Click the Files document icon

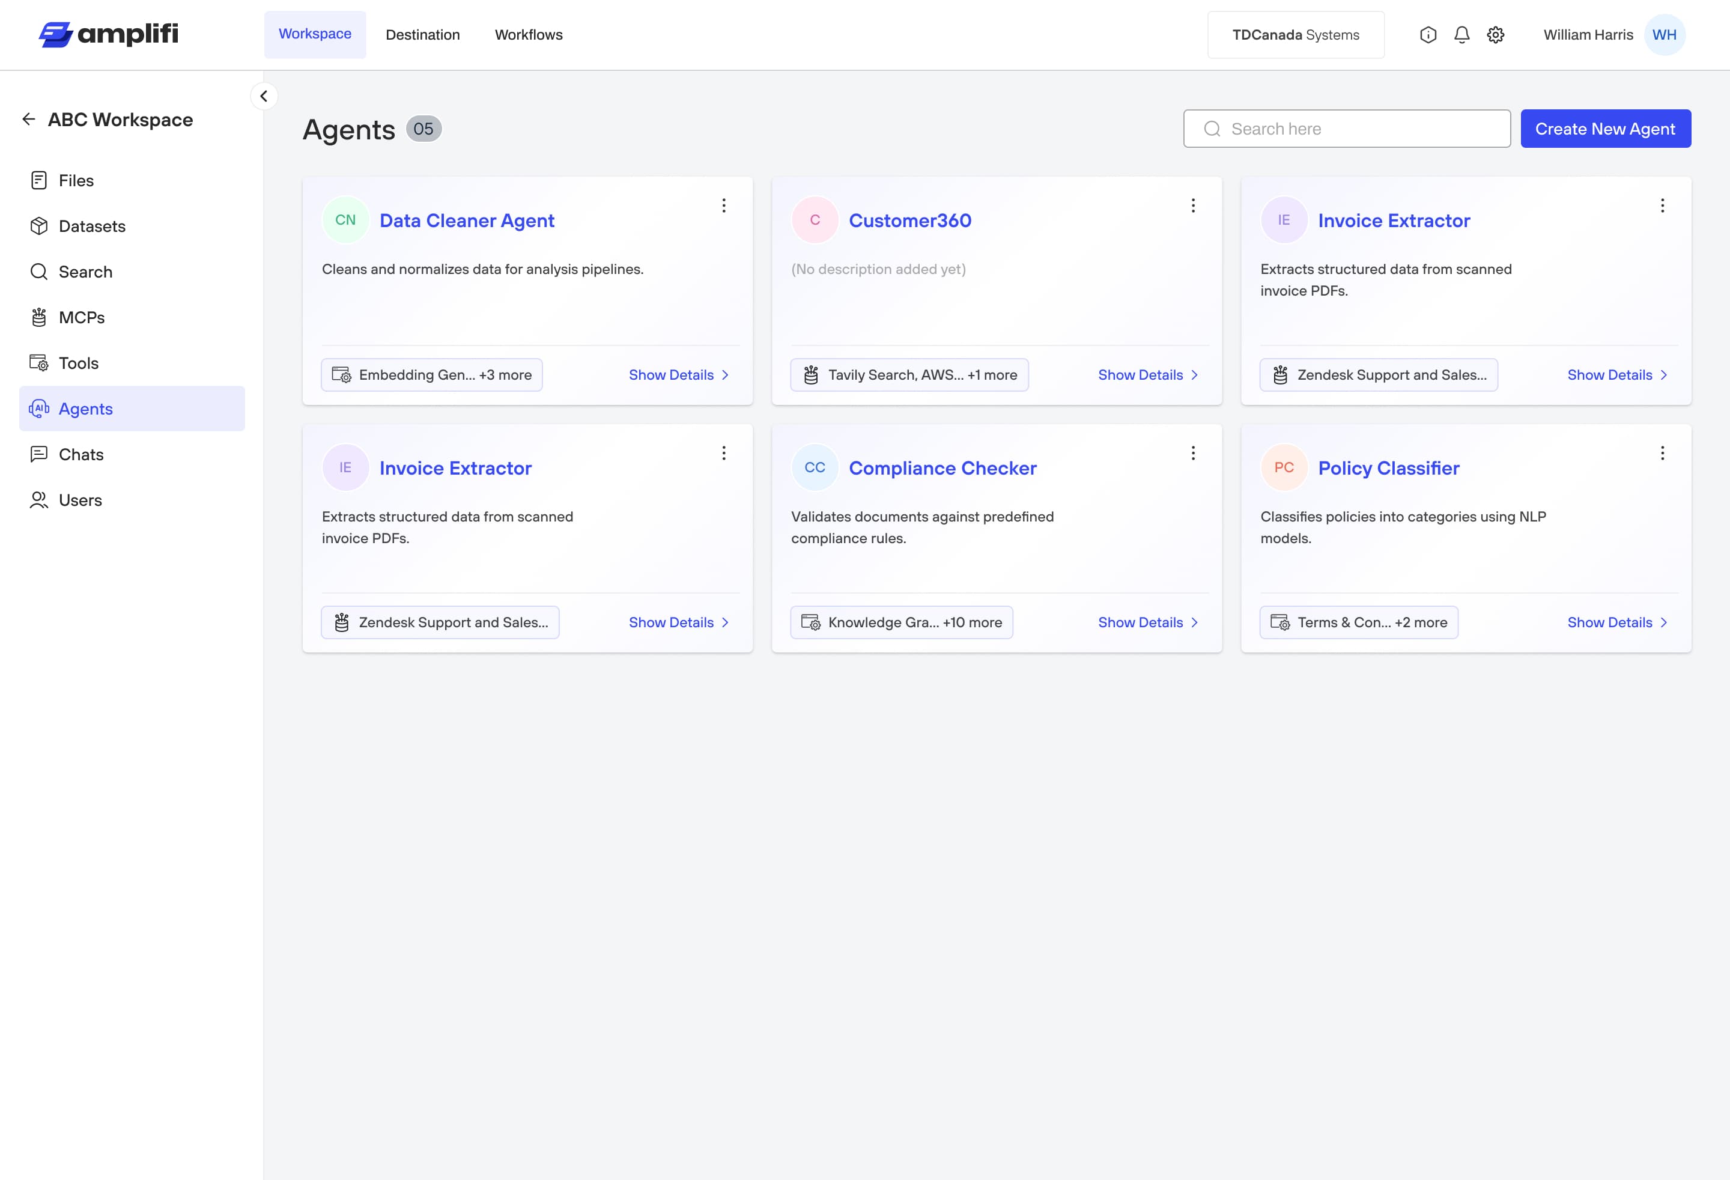pyautogui.click(x=38, y=180)
